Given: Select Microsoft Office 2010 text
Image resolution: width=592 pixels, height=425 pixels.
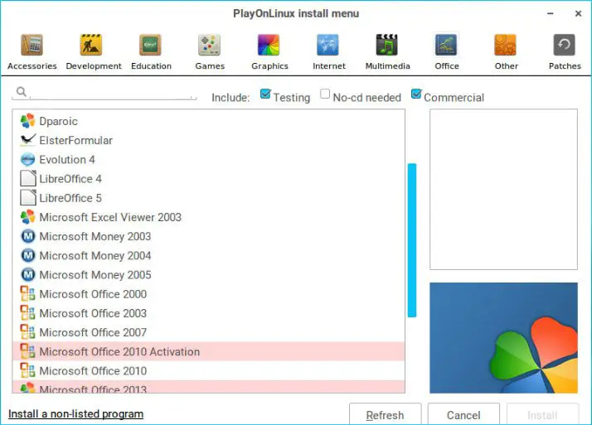Looking at the screenshot, I should pyautogui.click(x=93, y=370).
